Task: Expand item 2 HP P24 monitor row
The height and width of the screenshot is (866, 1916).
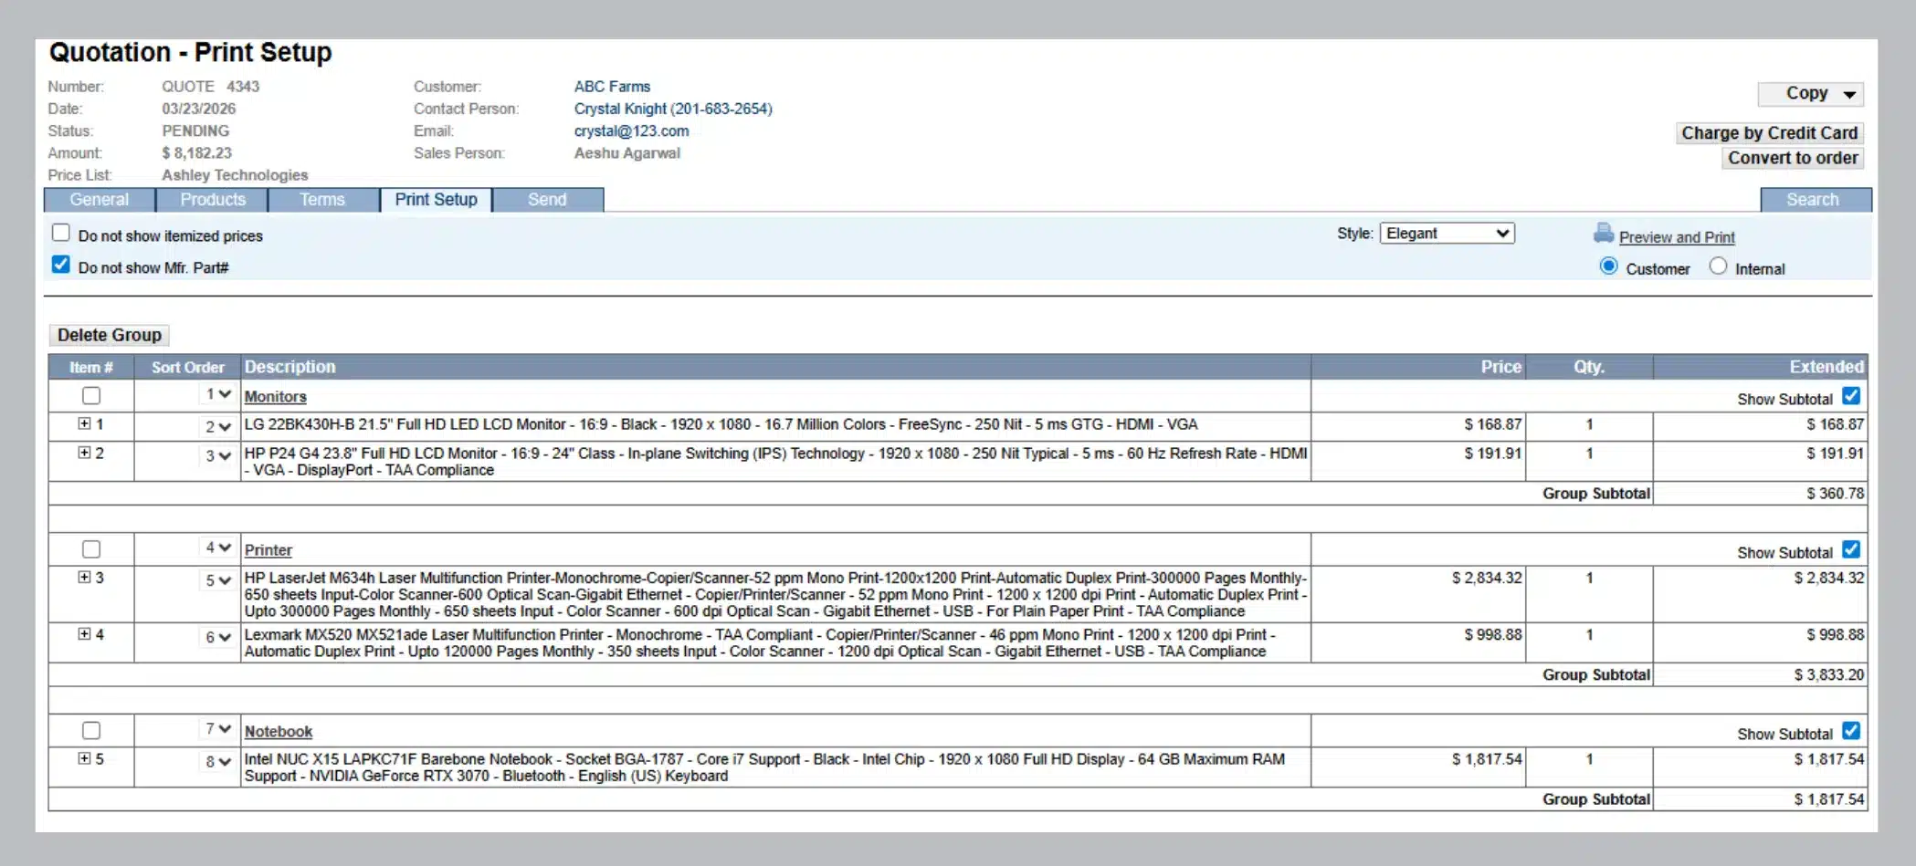Action: point(85,453)
